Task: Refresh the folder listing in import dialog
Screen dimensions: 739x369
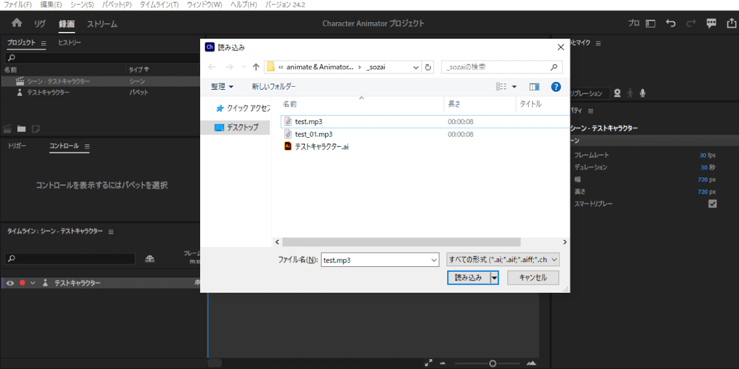Action: (x=429, y=67)
